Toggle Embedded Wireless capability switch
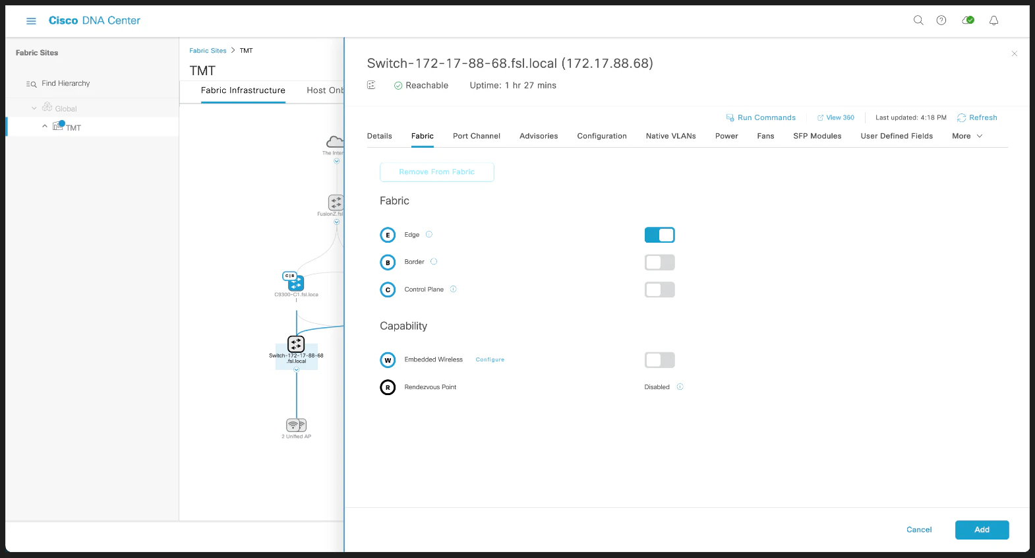 tap(659, 360)
